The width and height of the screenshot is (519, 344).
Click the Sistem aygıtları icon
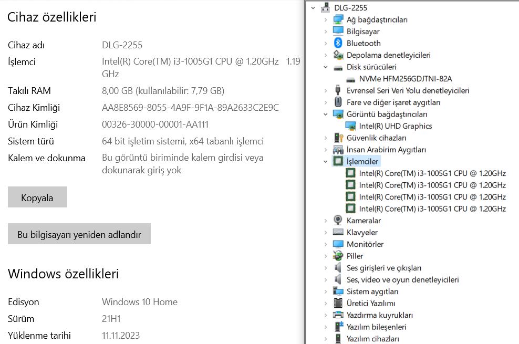(338, 291)
